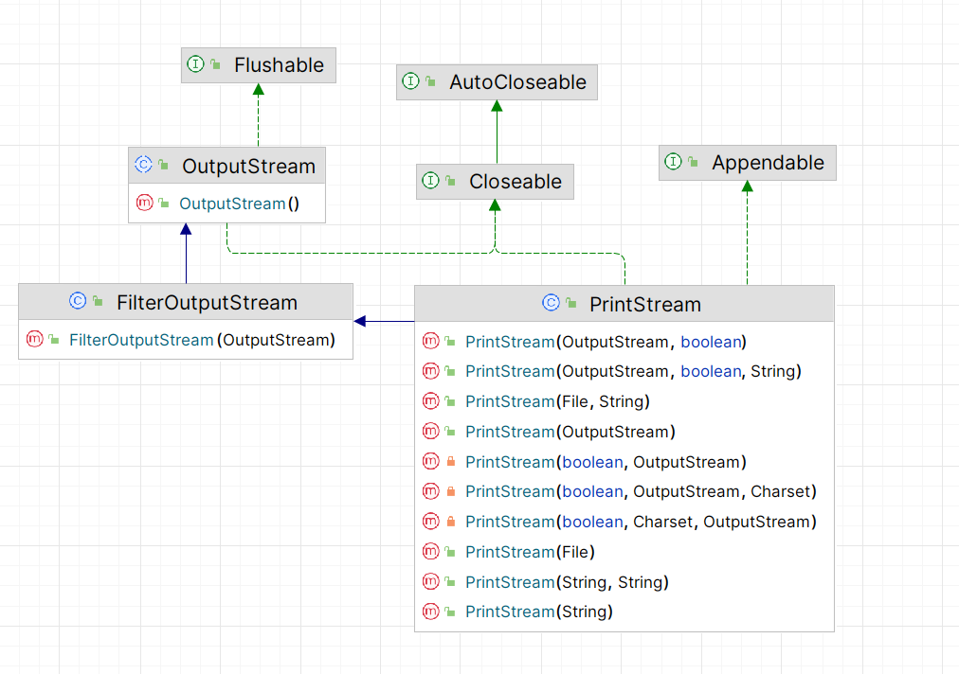Click public visibility icon beside Flushable
The height and width of the screenshot is (674, 959).
click(215, 63)
